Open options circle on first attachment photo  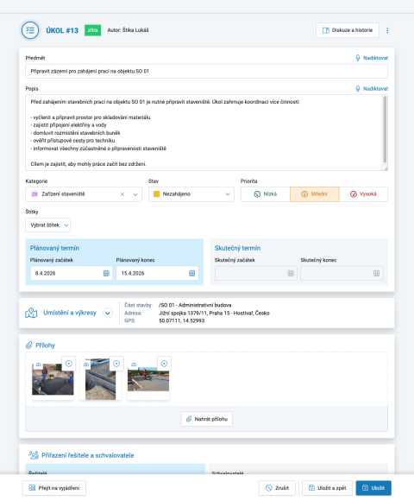pyautogui.click(x=69, y=364)
